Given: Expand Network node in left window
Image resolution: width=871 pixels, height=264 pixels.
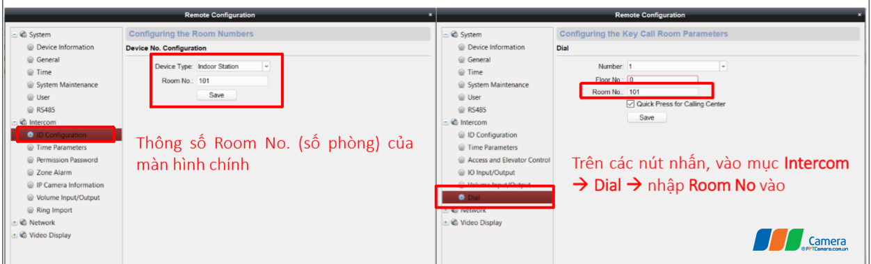Looking at the screenshot, I should [15, 222].
